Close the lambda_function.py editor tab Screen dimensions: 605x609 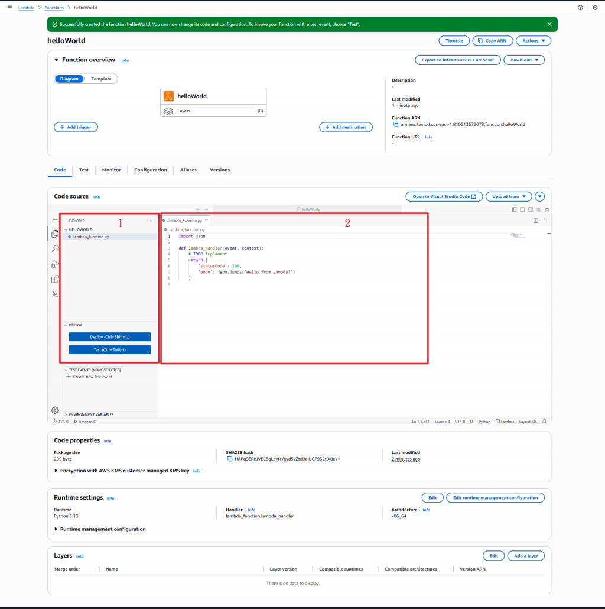(x=206, y=221)
